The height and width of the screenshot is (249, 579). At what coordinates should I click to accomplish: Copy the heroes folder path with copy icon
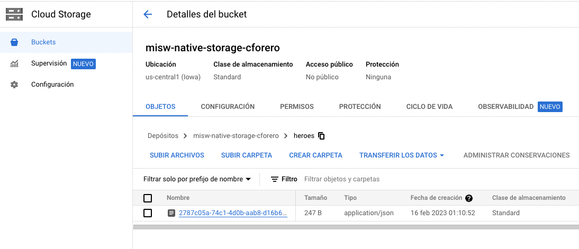pos(321,136)
